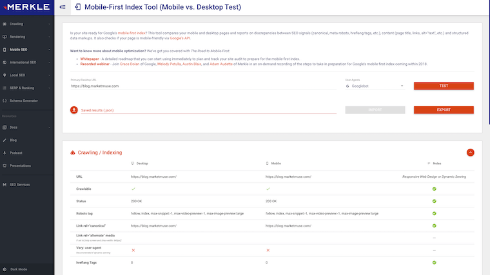Open SEO Services in the sidebar
The image size is (490, 275).
pyautogui.click(x=19, y=185)
